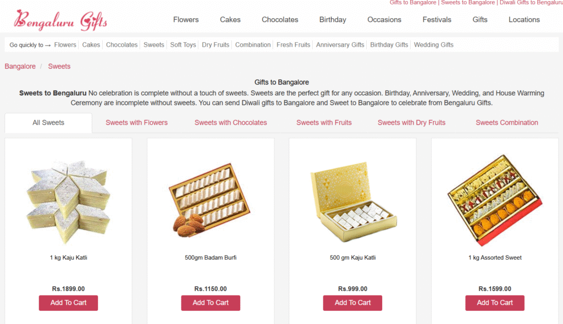Viewport: 563px width, 324px height.
Task: Open the 500 gm Kaju Katli image
Action: click(352, 201)
